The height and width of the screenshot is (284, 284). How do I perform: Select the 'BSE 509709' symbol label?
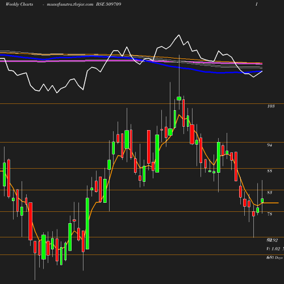108,4
